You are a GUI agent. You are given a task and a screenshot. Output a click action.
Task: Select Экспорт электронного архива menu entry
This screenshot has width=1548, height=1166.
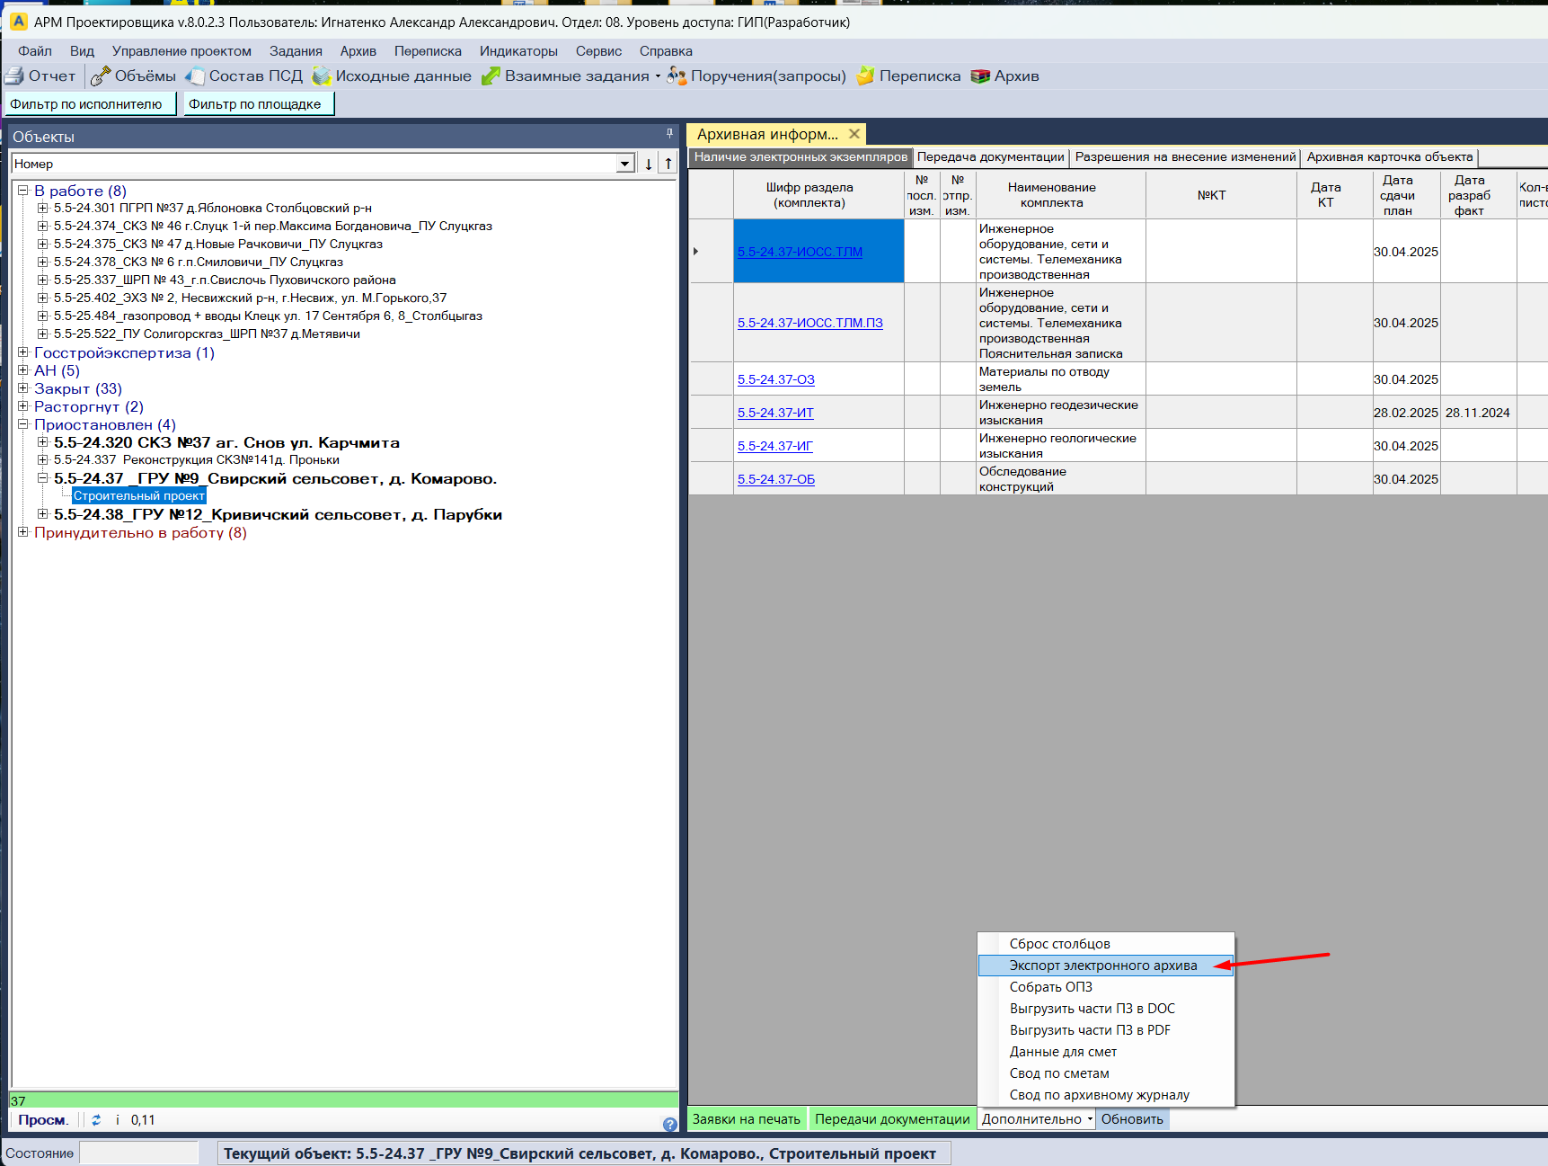pyautogui.click(x=1102, y=966)
